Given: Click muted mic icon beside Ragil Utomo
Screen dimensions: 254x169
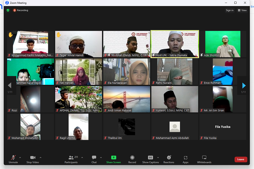Looking at the screenshot, I should tap(57, 138).
